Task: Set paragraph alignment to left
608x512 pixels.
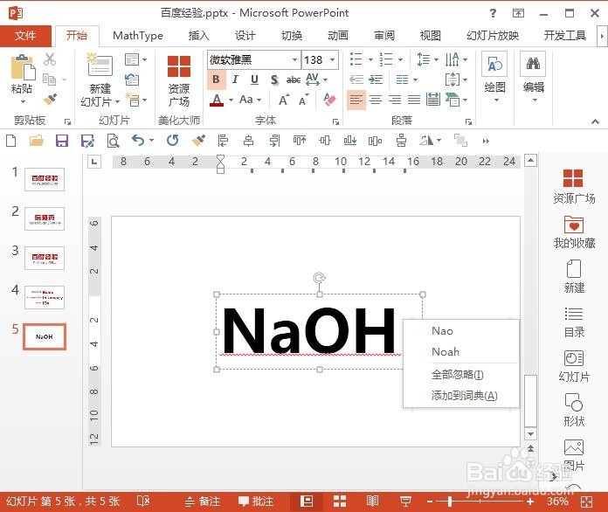Action: point(356,100)
